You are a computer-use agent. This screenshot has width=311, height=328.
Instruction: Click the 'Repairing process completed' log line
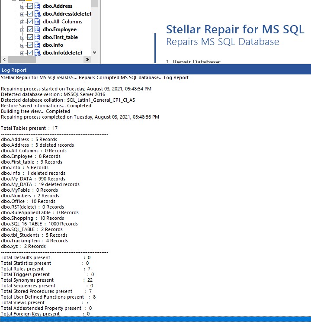tap(80, 117)
